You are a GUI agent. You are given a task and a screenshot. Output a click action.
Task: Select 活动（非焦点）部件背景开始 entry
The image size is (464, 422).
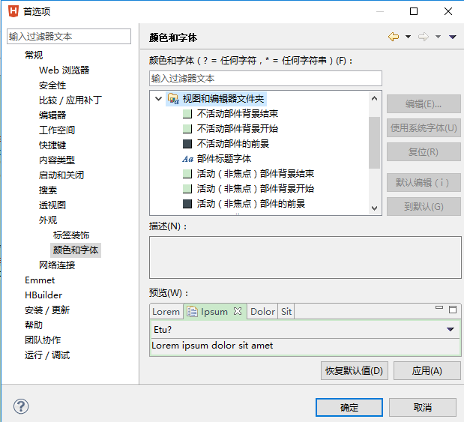click(x=256, y=189)
